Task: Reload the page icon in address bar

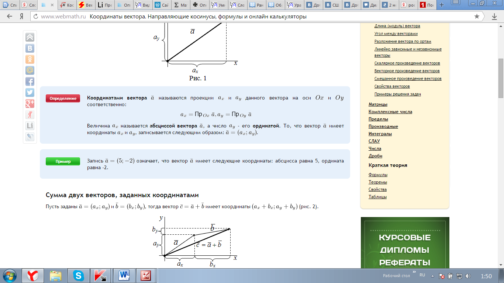Action: click(x=36, y=17)
